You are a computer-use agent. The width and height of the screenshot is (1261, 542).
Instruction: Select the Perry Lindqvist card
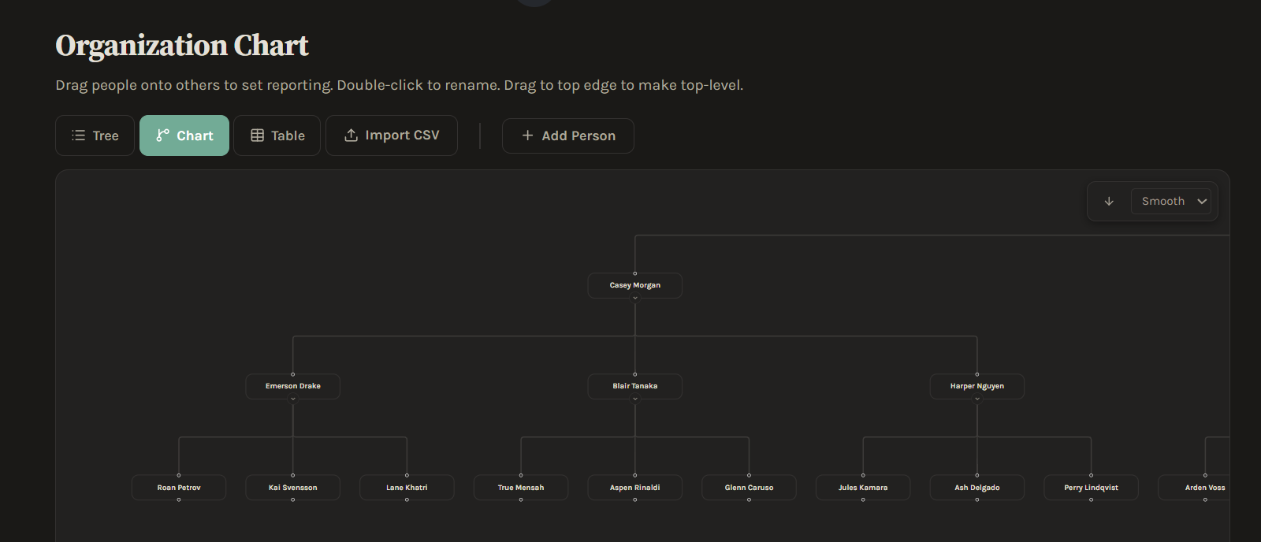point(1091,488)
